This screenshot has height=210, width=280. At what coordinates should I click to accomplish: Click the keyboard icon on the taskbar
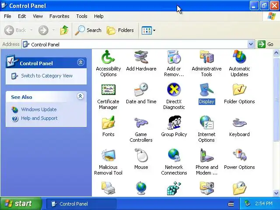[x=231, y=203]
